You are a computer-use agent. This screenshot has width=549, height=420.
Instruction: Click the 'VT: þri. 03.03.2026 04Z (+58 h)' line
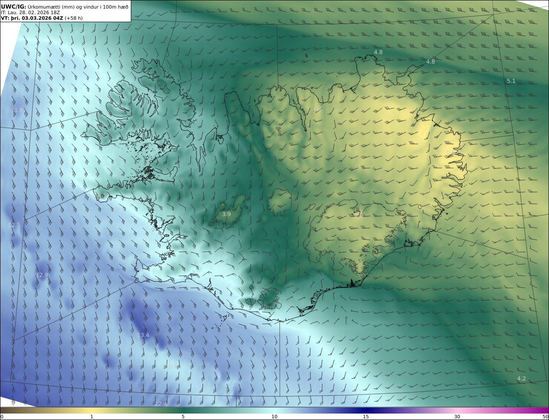tap(42, 18)
